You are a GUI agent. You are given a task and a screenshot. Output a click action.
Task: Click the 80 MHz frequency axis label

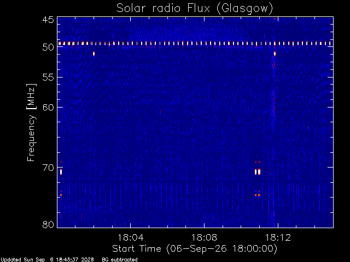click(x=48, y=224)
